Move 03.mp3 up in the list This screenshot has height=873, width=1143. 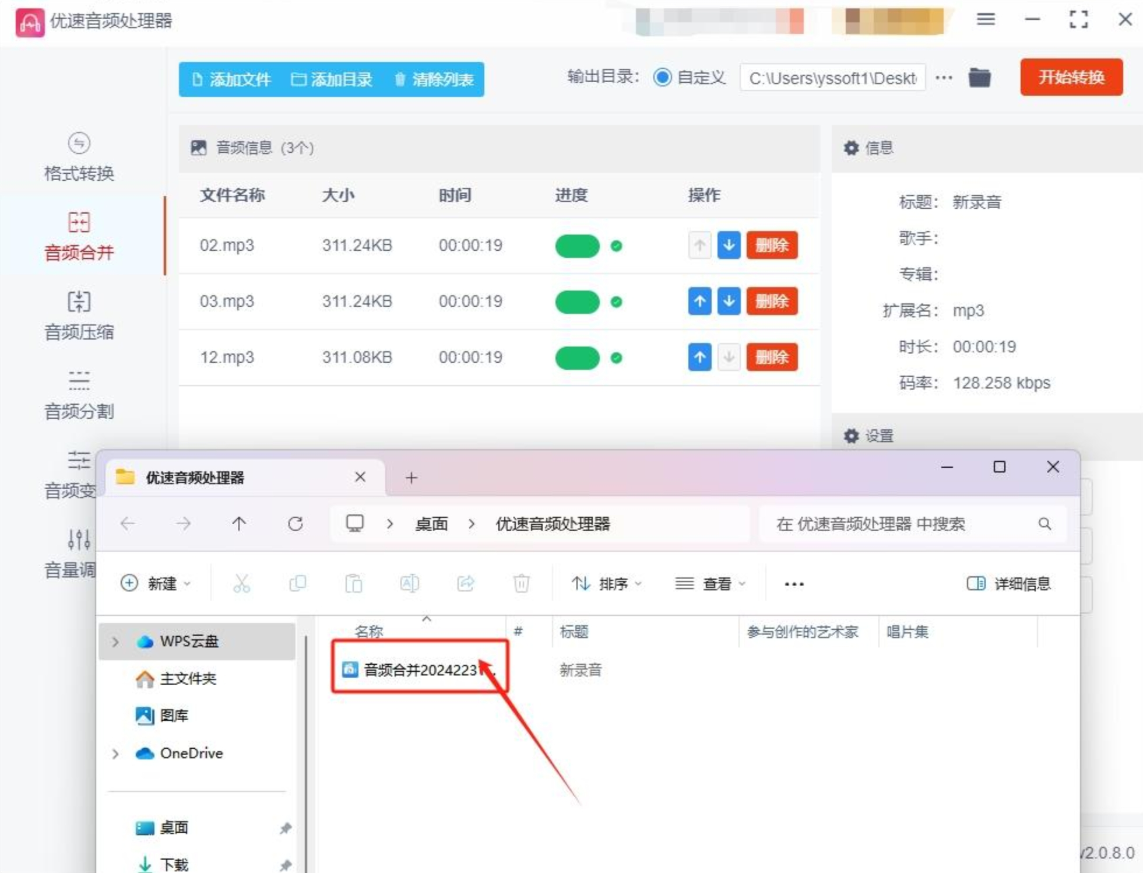[x=699, y=301]
